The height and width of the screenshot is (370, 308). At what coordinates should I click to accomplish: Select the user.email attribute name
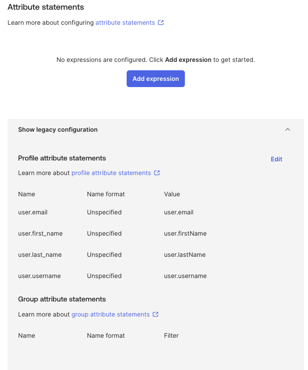coord(33,212)
